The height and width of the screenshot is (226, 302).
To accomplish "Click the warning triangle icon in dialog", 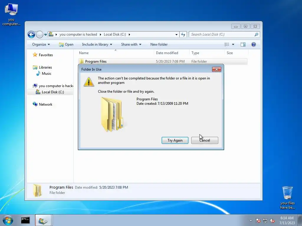I will tap(89, 82).
